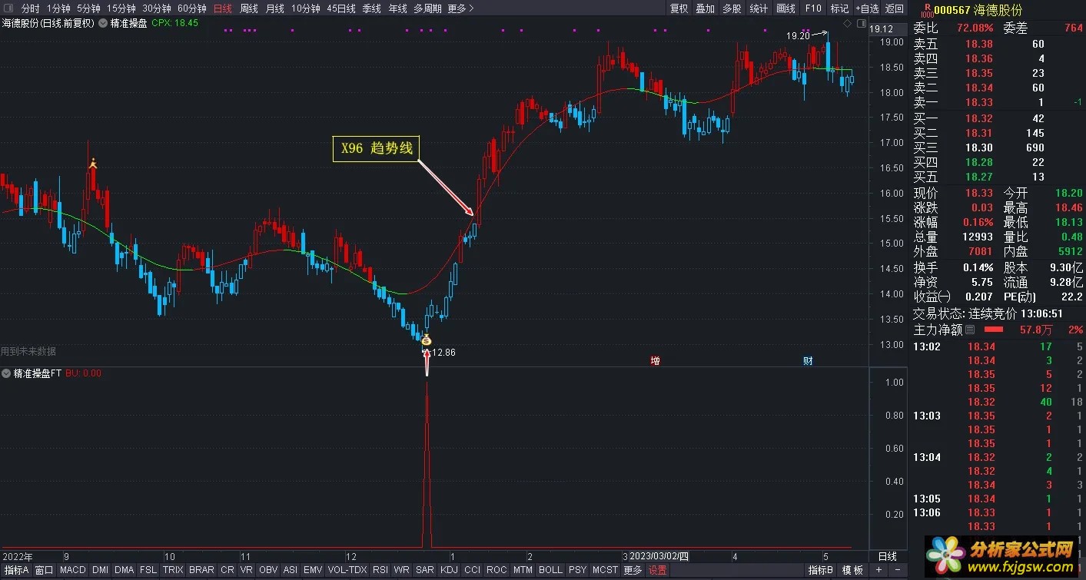Open 多周期 multi-period view
Screen dimensions: 1086x580
coord(427,8)
